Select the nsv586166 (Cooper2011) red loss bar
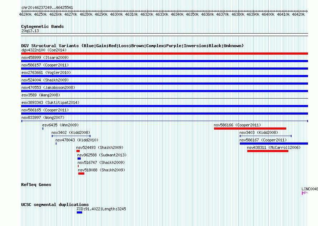The width and height of the screenshot is (318, 226). click(x=250, y=129)
